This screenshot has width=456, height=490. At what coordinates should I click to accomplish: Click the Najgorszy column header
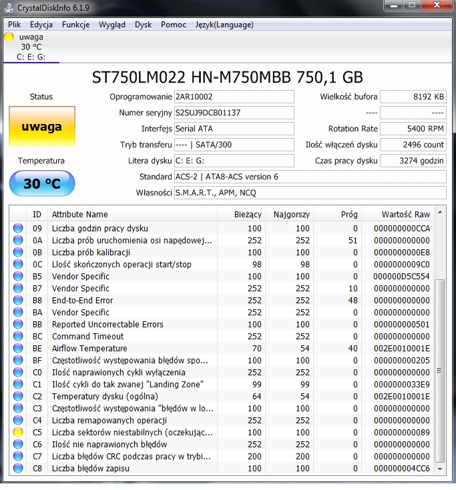pos(290,215)
